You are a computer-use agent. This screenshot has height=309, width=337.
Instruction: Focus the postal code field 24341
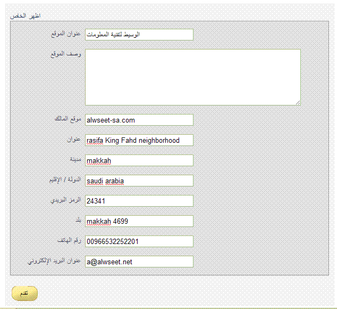pos(139,201)
